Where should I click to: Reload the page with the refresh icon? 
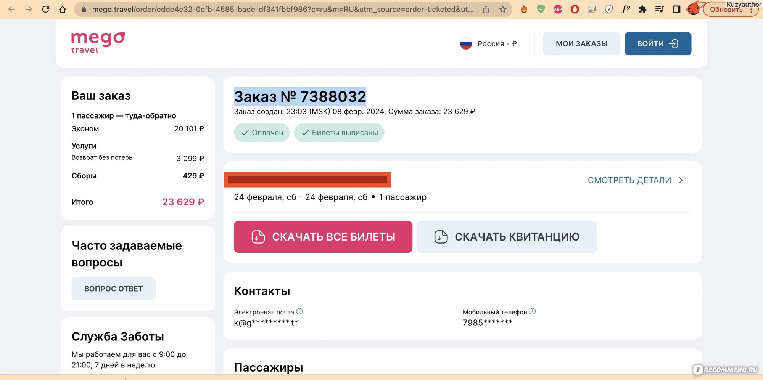tap(45, 10)
